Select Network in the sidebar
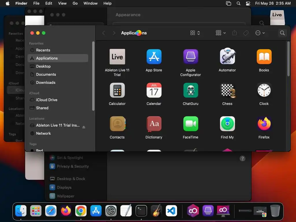296x222 pixels. [58, 133]
